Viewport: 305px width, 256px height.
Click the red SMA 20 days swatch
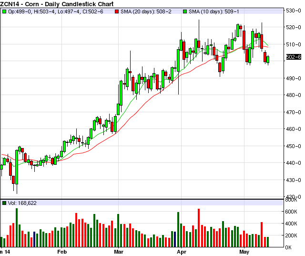(x=116, y=11)
